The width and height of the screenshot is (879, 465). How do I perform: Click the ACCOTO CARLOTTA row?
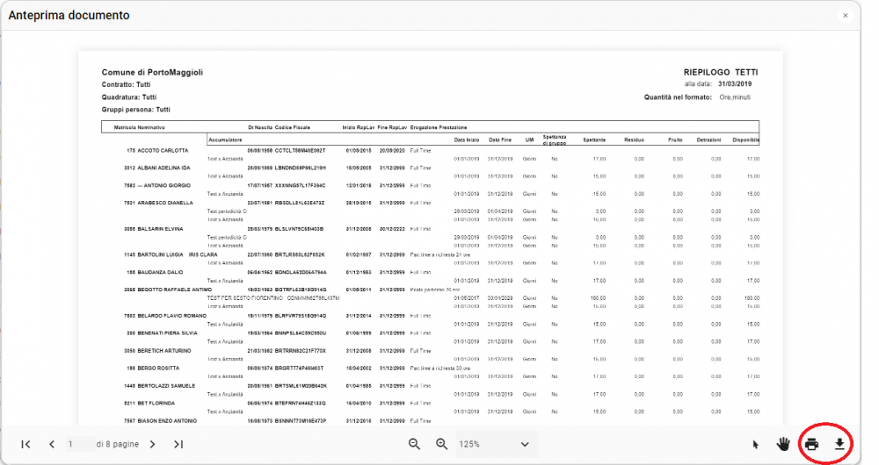(x=430, y=151)
